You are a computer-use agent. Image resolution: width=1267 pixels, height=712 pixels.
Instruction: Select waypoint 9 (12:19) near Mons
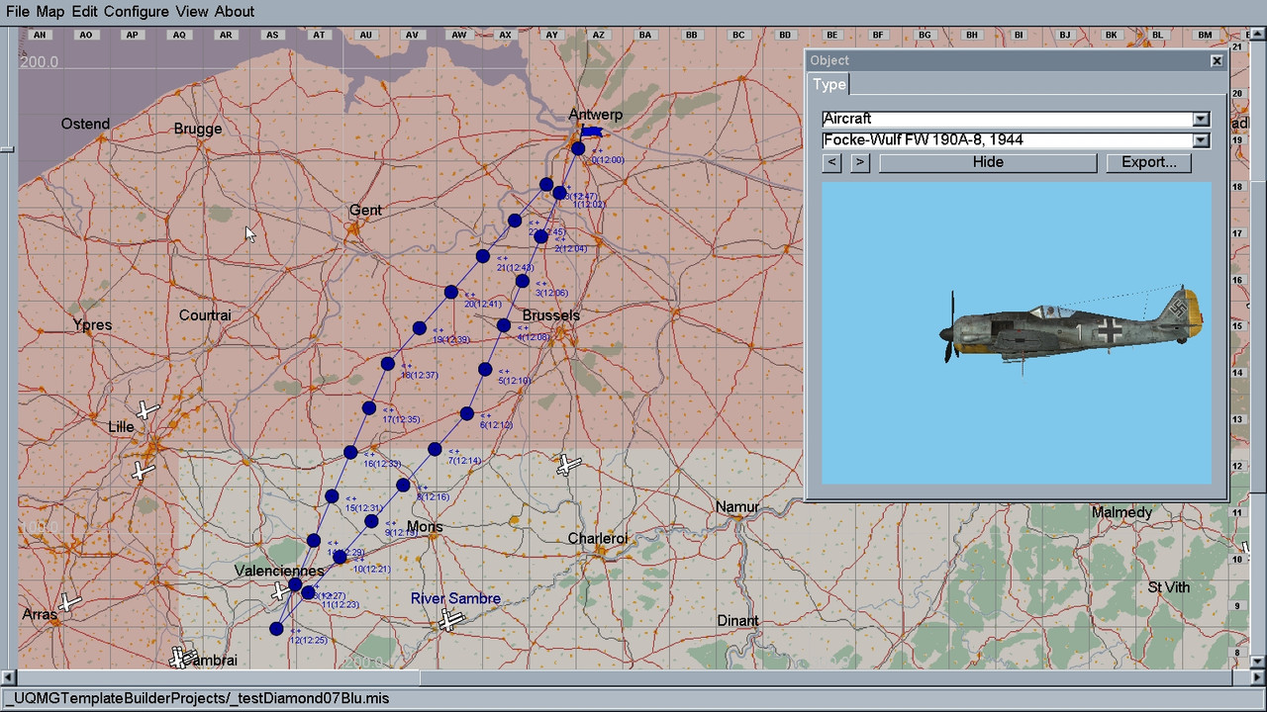[x=371, y=521]
